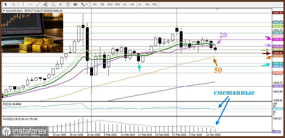
Task: Choose the Vertical Line drawing tool
Action: pos(23,4)
